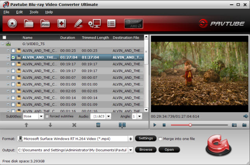Check the 00:02:05 title checkbox
The width and height of the screenshot is (250, 165).
point(13,91)
